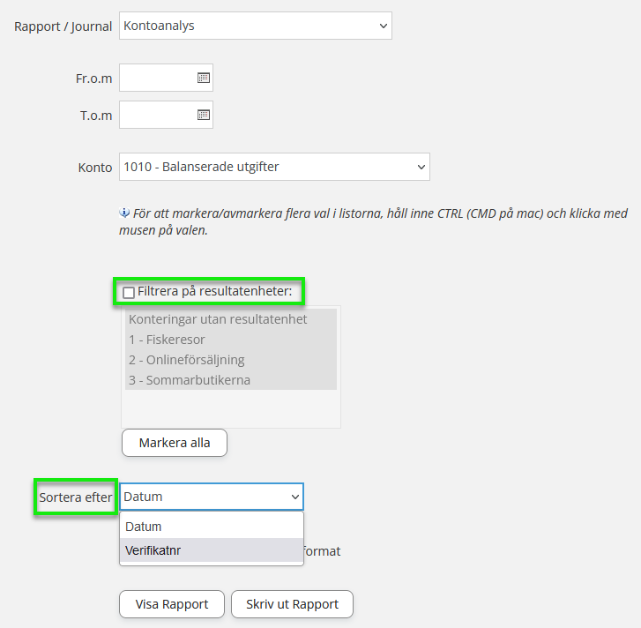Click the Markera alla button

pyautogui.click(x=175, y=443)
